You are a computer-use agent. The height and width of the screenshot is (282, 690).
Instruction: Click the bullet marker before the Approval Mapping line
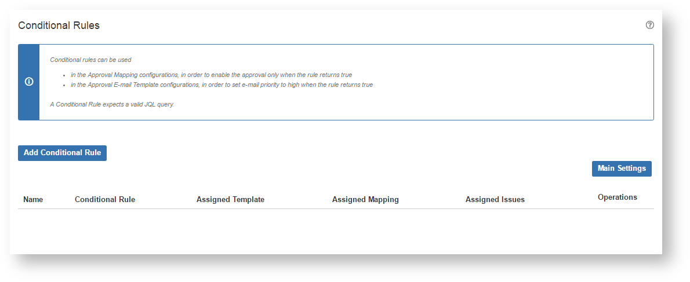(x=64, y=76)
